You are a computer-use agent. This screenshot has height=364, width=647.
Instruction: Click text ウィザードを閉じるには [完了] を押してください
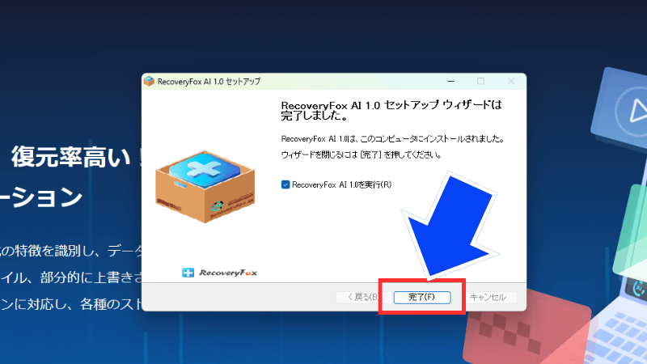point(362,154)
